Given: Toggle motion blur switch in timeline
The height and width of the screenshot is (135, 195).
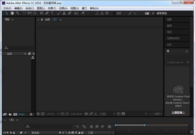Looking at the screenshot, I should 102,127.
